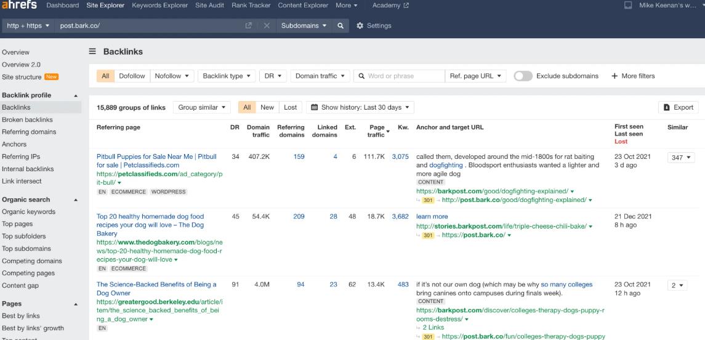Select the Dofollow filter
This screenshot has width=705, height=340.
click(x=132, y=76)
